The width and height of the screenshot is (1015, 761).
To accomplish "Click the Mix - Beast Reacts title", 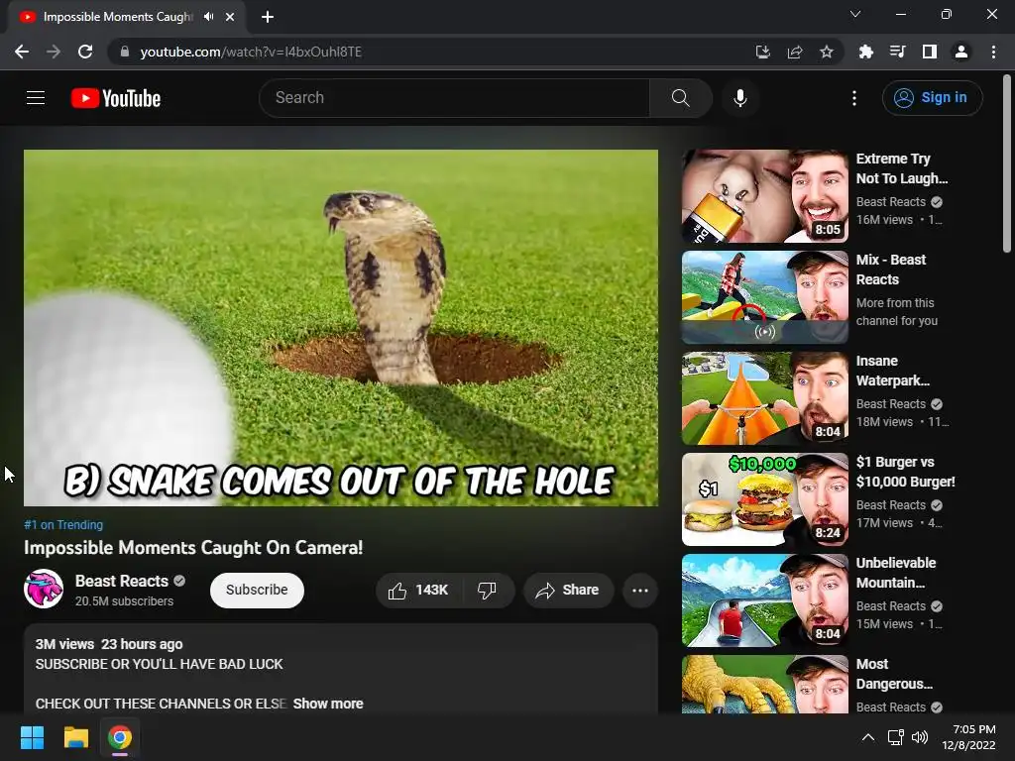I will (891, 270).
